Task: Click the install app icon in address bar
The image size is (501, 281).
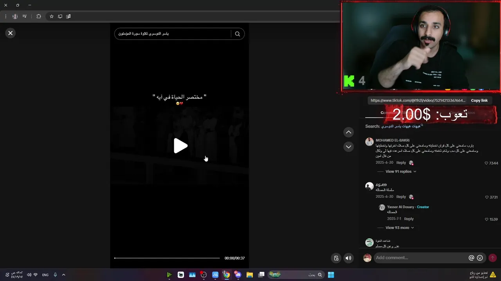Action: coord(60,16)
